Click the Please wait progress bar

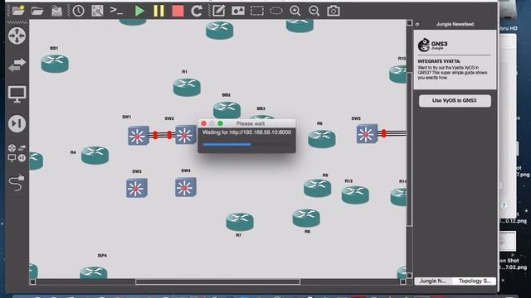click(246, 145)
